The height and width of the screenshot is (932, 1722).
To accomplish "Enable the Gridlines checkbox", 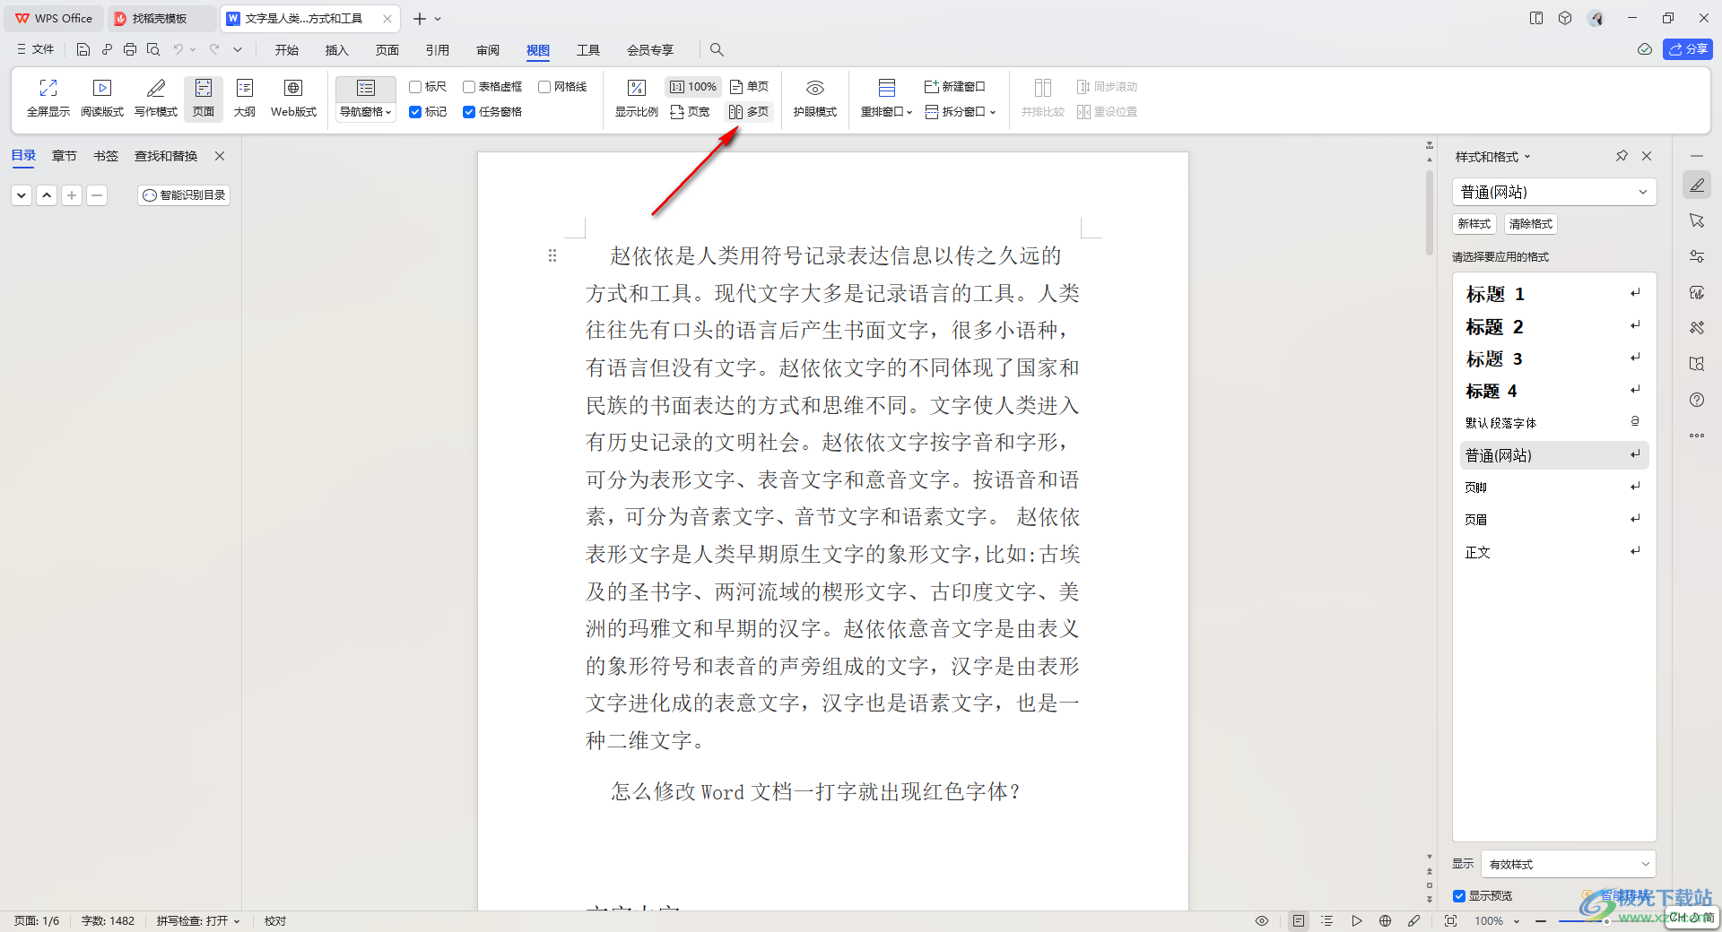I will [544, 87].
